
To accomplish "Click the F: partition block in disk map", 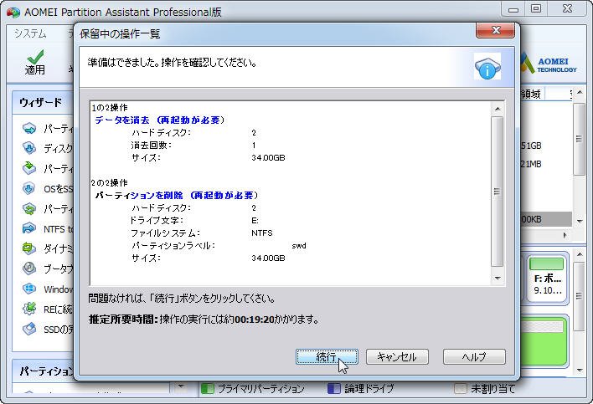I will [x=547, y=279].
